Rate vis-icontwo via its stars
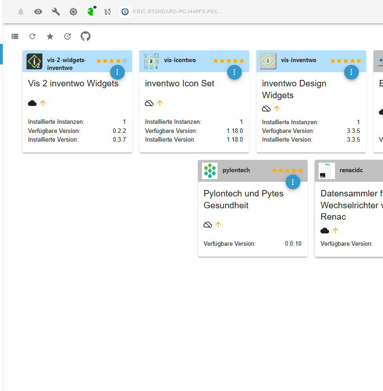383x391 pixels. pyautogui.click(x=229, y=61)
